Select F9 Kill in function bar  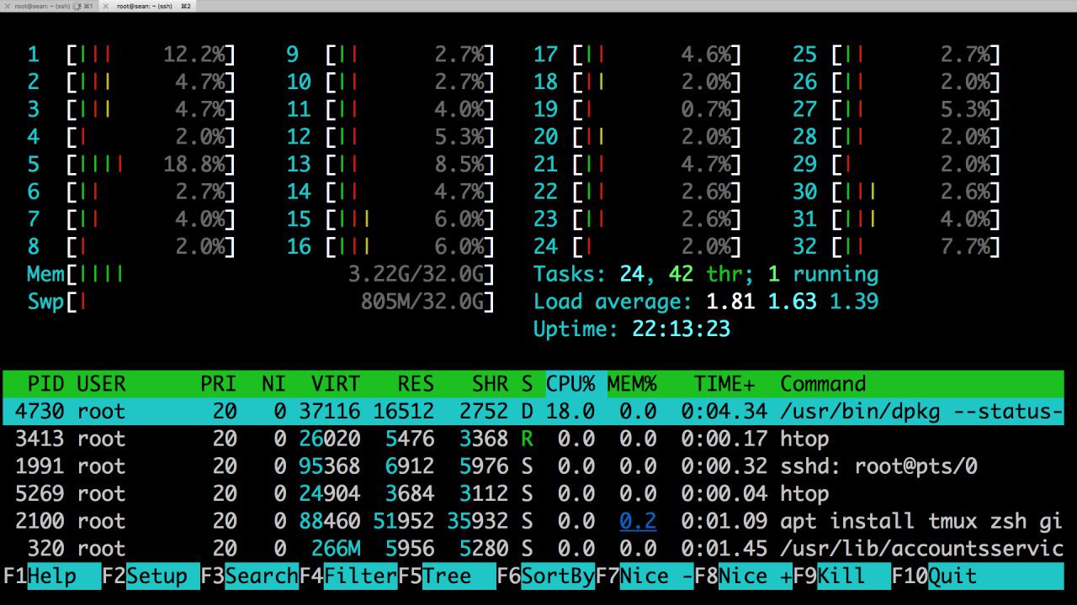coord(841,576)
